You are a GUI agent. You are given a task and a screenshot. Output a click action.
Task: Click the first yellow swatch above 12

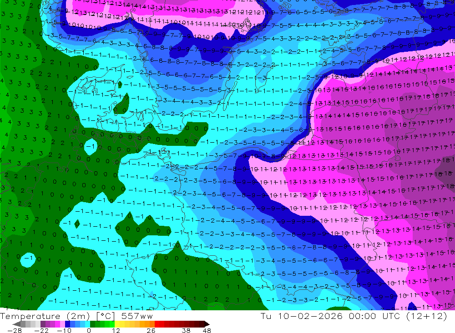pos(117,324)
